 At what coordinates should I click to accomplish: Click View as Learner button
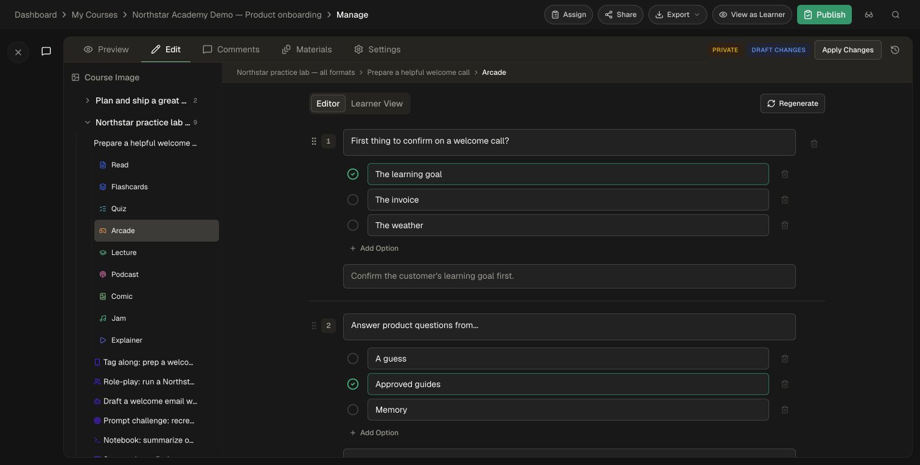point(752,15)
